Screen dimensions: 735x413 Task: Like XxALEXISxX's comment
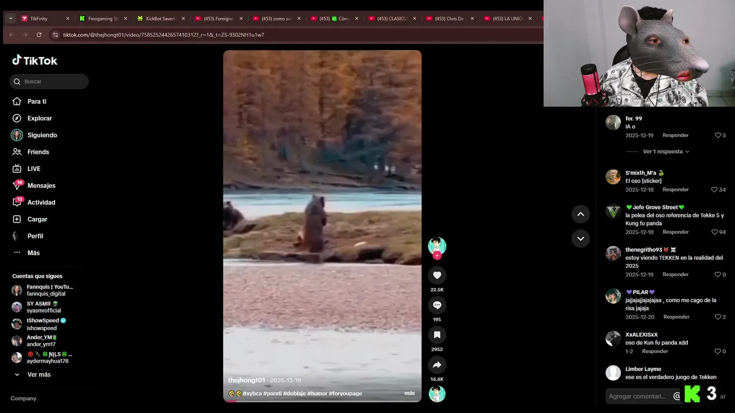point(718,352)
